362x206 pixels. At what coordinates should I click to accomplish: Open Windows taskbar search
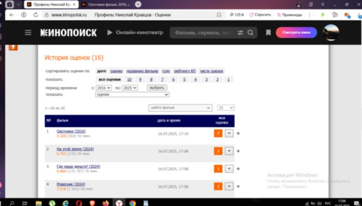(x=11, y=203)
